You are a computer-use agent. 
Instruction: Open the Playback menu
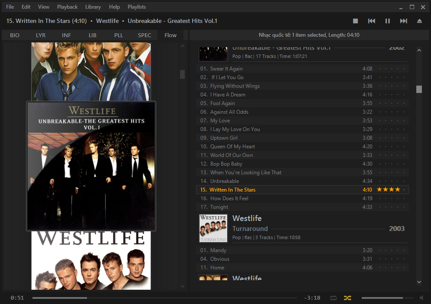[68, 7]
